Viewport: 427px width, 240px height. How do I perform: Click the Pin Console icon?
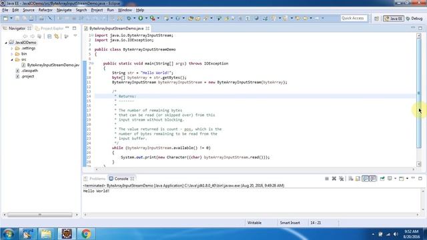point(382,179)
